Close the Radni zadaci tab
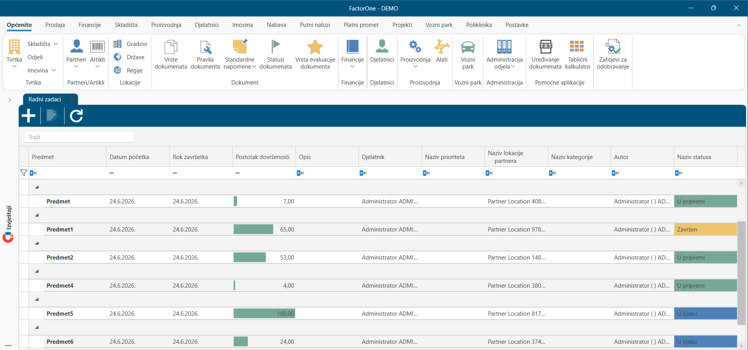Screen dimensions: 748x350 (72, 99)
